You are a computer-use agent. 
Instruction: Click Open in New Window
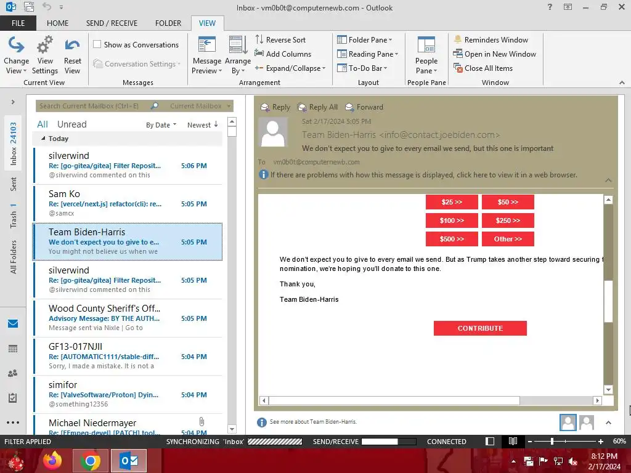[x=495, y=54]
